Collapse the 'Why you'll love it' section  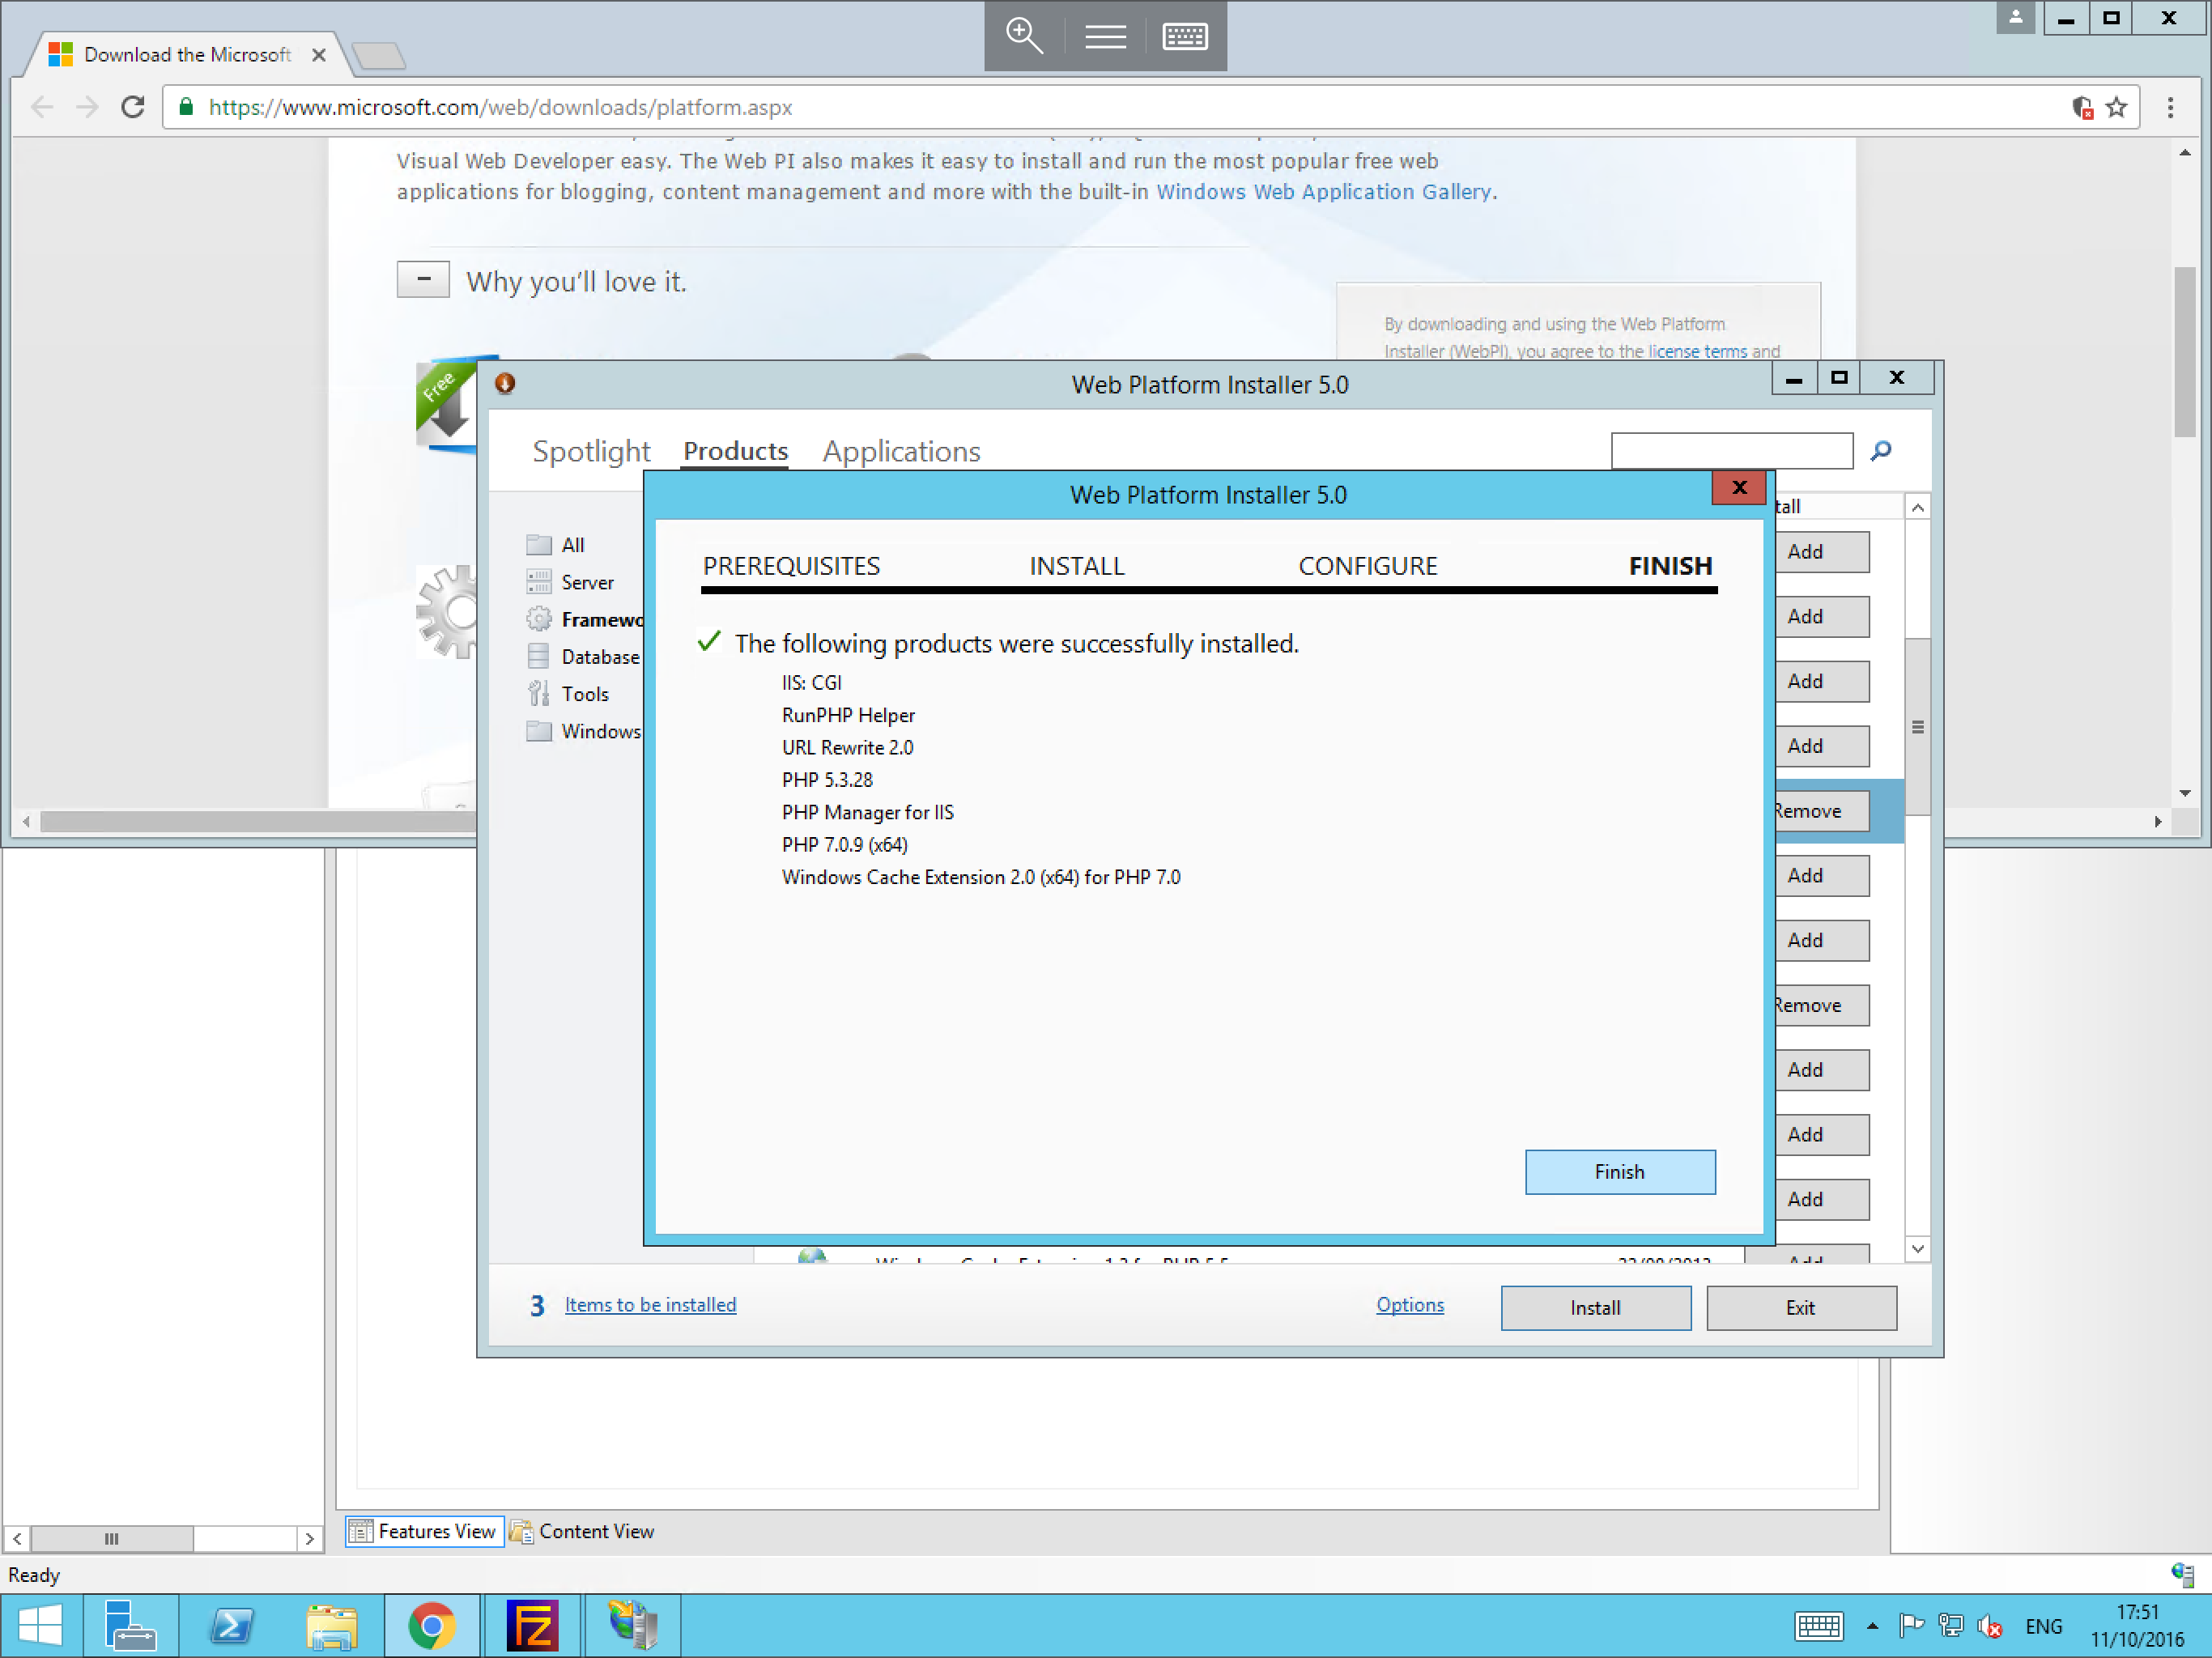pyautogui.click(x=423, y=279)
